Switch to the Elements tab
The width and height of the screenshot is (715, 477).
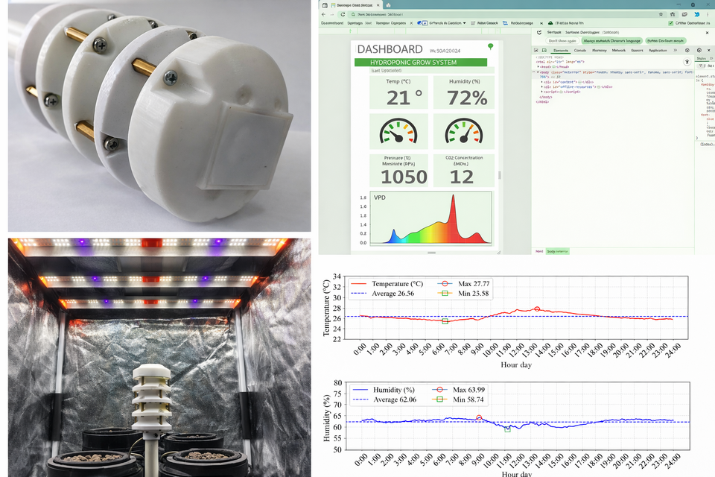point(561,50)
